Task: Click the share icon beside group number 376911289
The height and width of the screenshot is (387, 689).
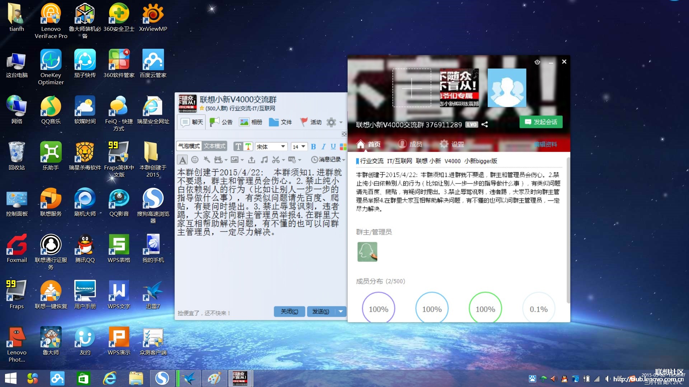Action: [x=484, y=124]
